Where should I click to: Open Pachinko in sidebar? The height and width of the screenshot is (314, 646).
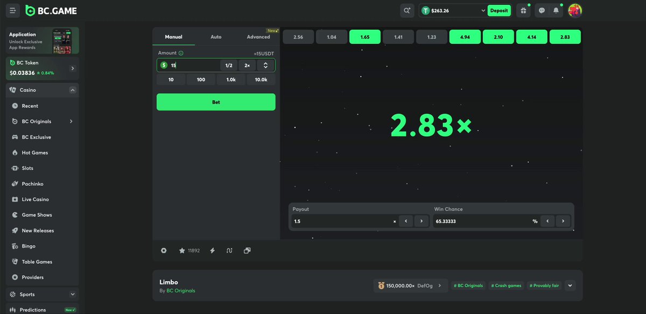(43, 184)
